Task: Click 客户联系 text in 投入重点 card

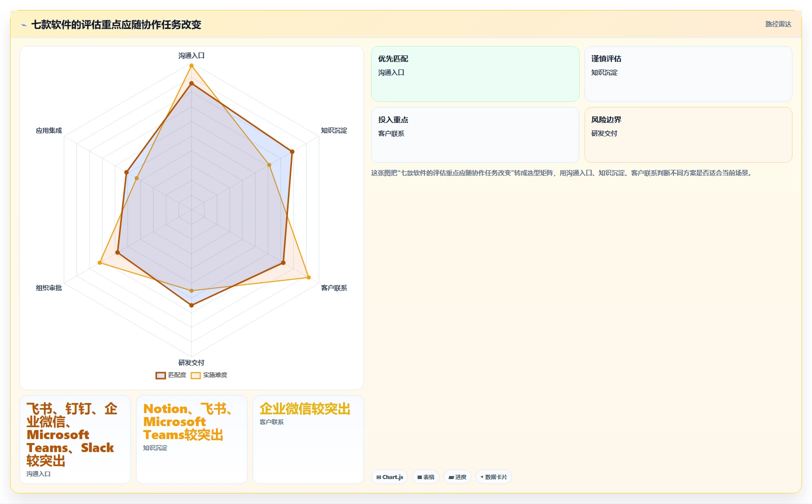Action: 391,133
